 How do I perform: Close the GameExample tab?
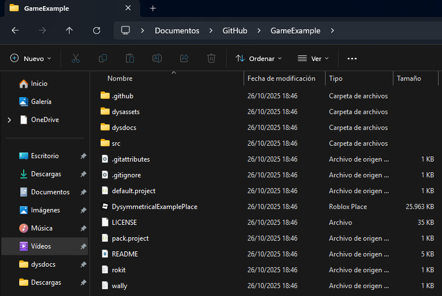(128, 8)
